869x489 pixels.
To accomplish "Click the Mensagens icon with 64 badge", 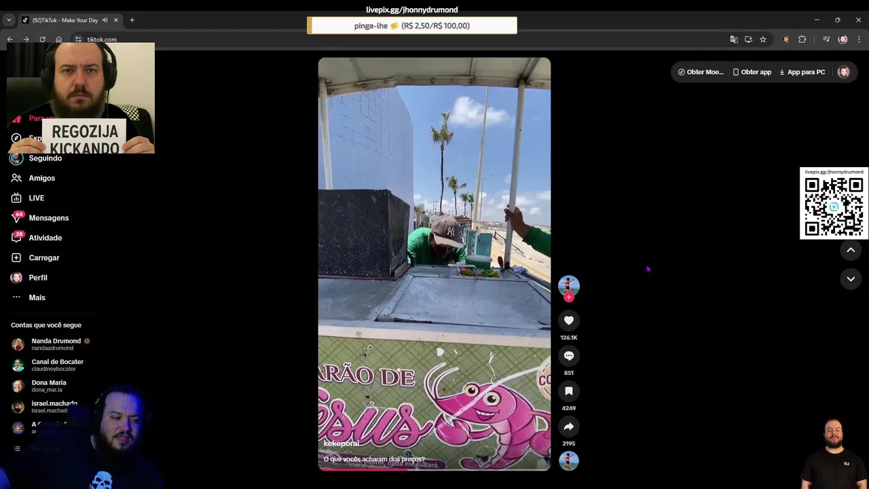I will [16, 217].
